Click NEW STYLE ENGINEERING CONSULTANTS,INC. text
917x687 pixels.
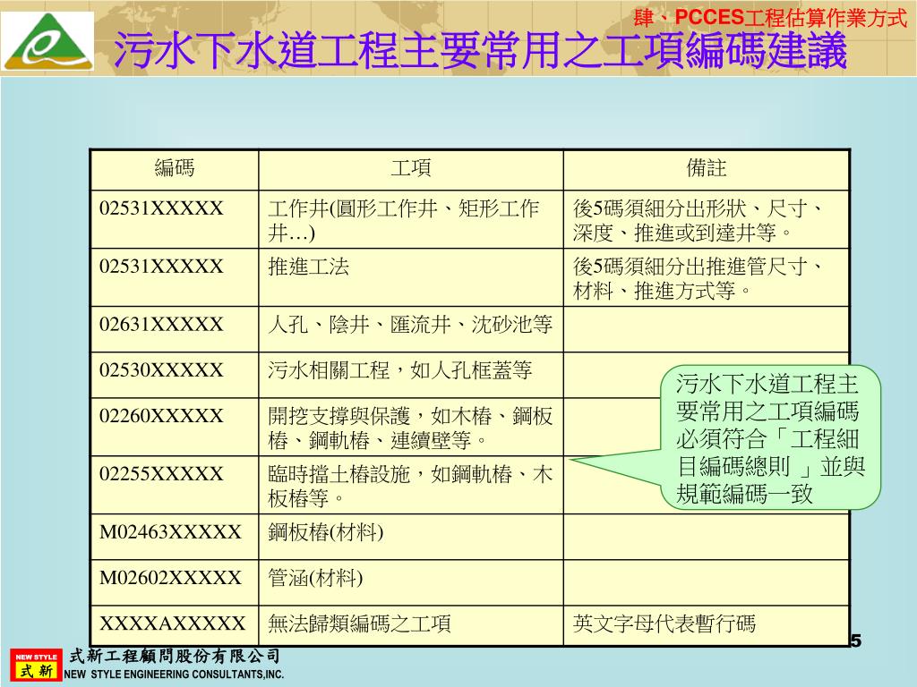[174, 674]
